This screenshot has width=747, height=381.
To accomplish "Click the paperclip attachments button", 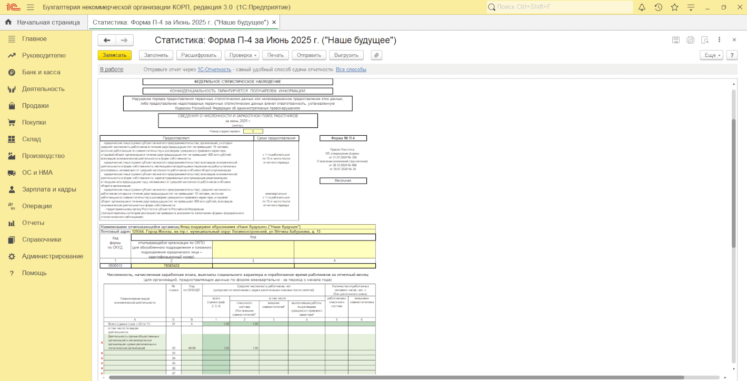I will coord(376,55).
